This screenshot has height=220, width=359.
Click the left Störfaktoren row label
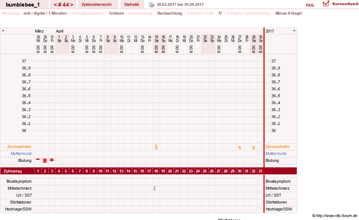click(x=20, y=202)
